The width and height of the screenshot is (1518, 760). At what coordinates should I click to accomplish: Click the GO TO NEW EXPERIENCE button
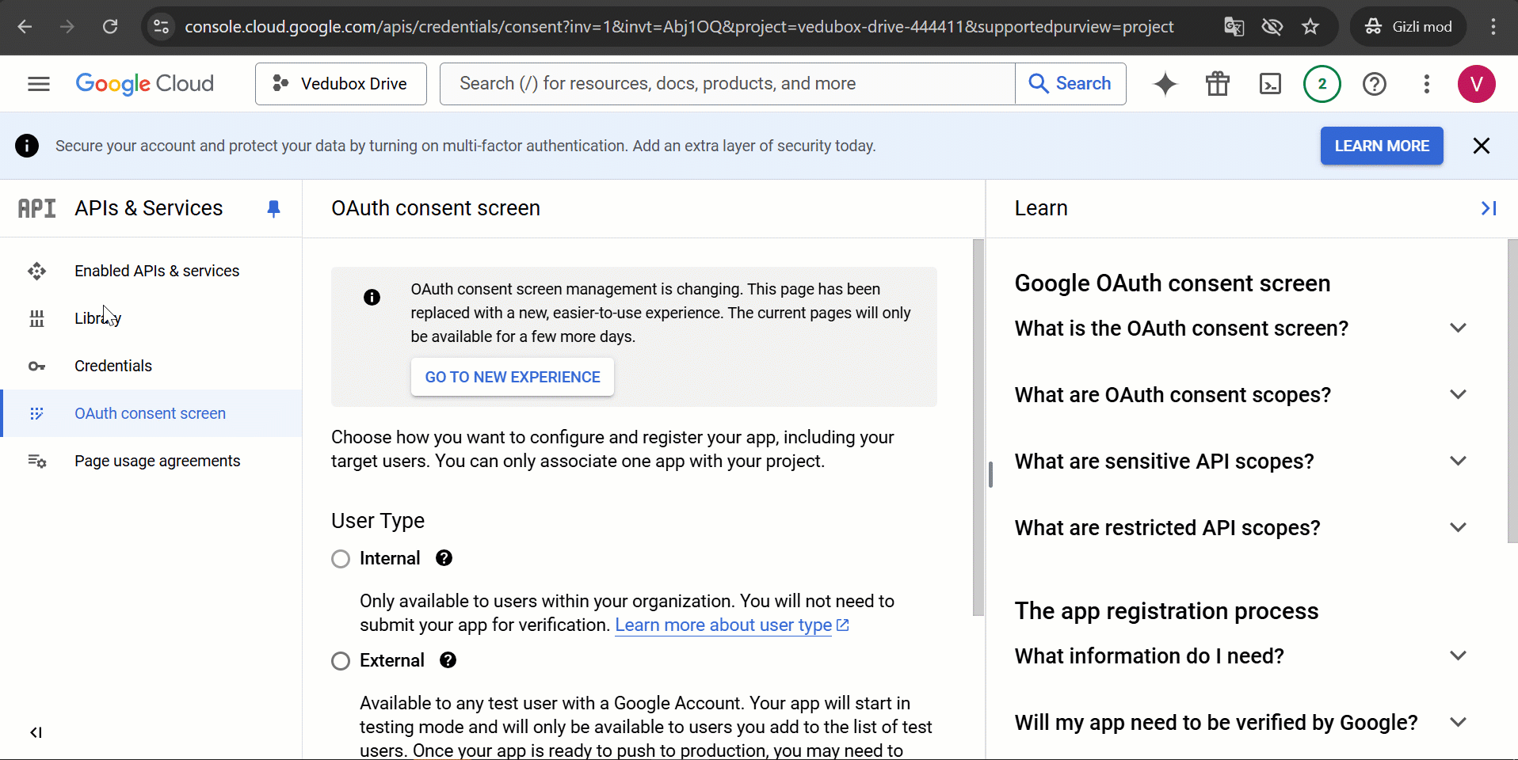(x=512, y=377)
